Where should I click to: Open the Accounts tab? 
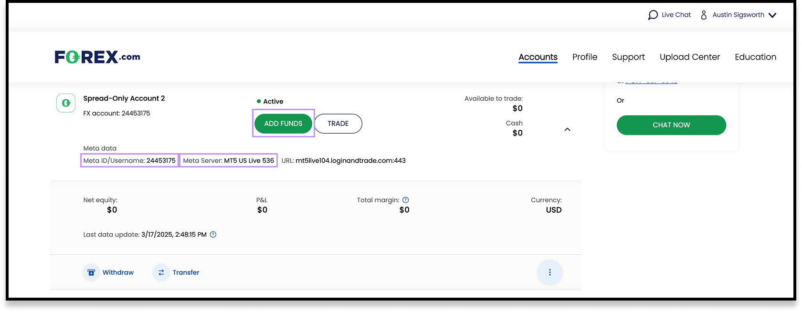538,57
